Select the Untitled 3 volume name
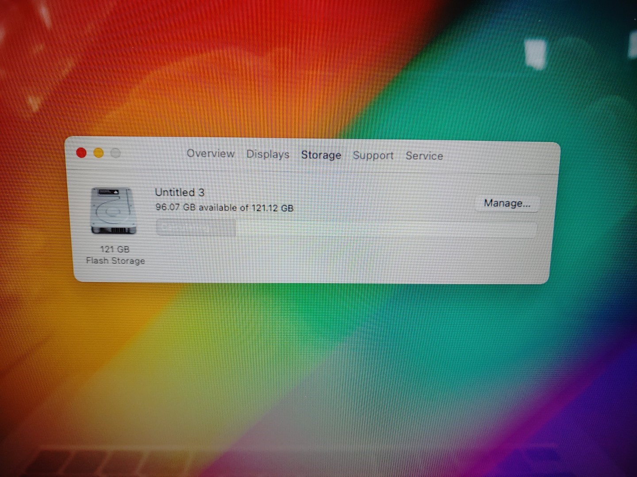The width and height of the screenshot is (637, 477). pos(180,193)
